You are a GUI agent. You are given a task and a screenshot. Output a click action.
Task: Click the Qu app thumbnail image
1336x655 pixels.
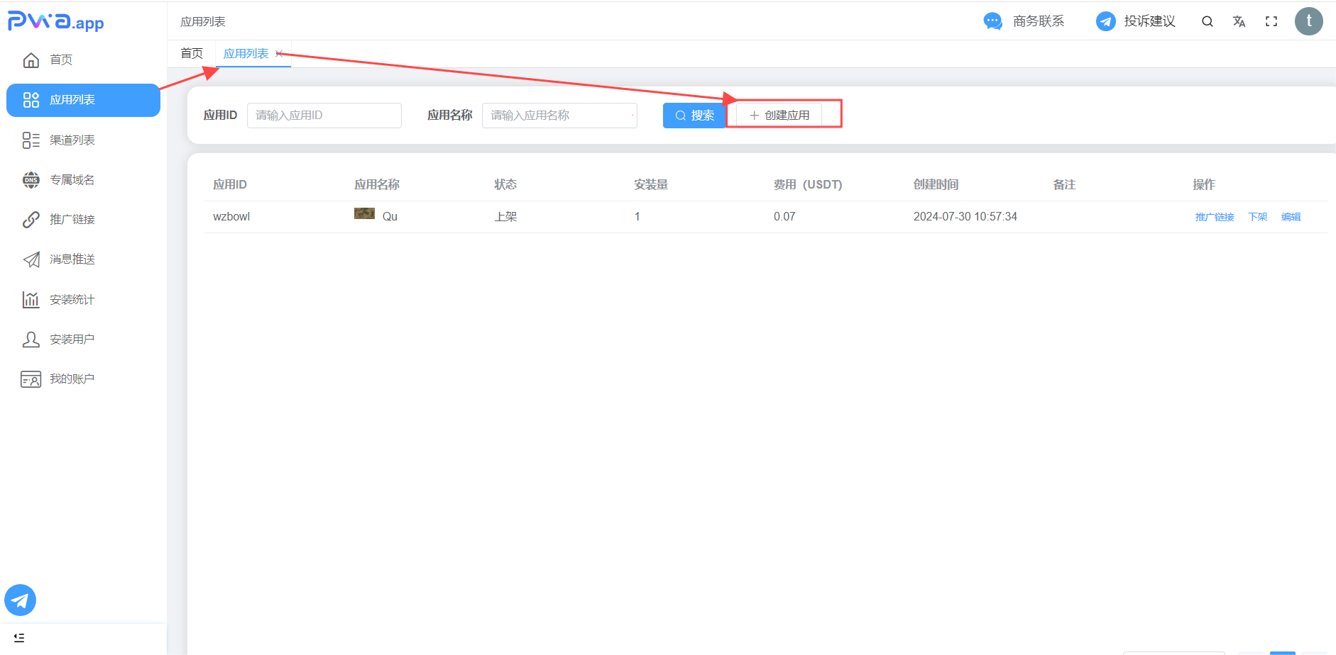(x=364, y=214)
